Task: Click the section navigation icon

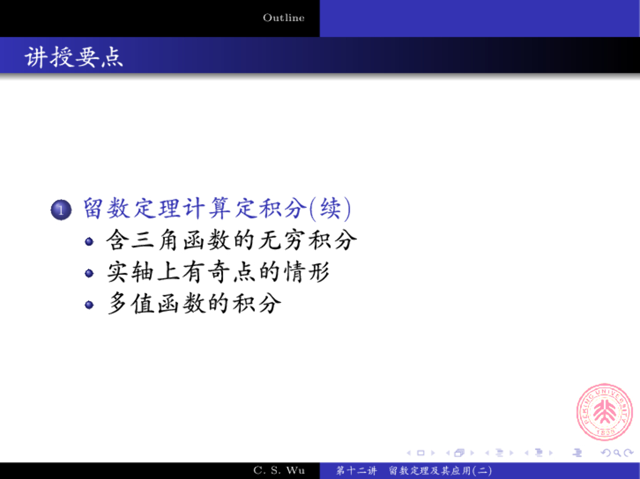Action: click(x=539, y=453)
